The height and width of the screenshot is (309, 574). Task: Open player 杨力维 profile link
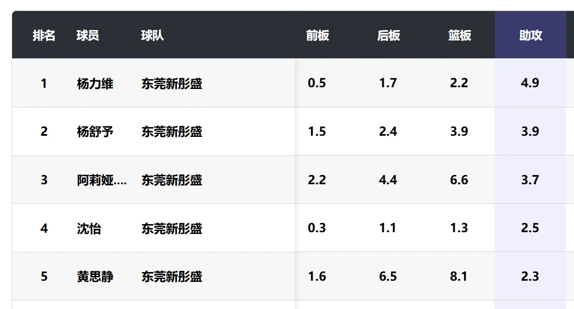click(x=95, y=84)
